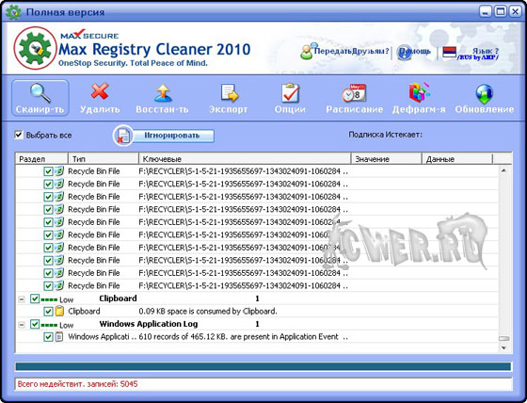Start a scan with the Сканир-ть magnifier
The width and height of the screenshot is (527, 403).
pos(40,98)
